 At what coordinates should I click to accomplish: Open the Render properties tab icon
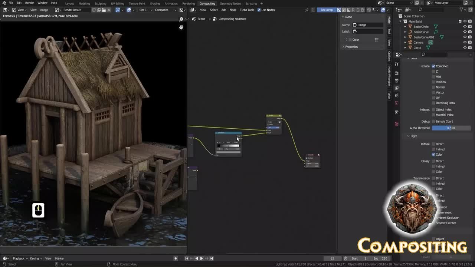[397, 73]
